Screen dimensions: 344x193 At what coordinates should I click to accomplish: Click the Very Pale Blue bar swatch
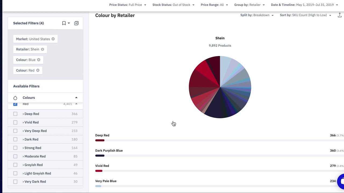coord(98,186)
